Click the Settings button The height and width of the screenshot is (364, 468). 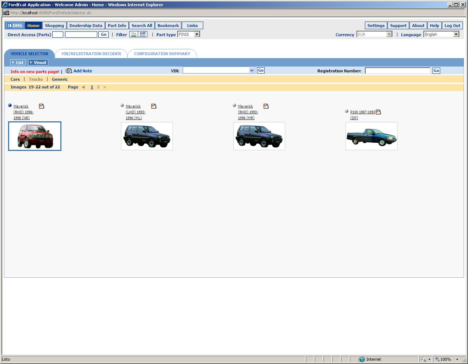click(376, 26)
